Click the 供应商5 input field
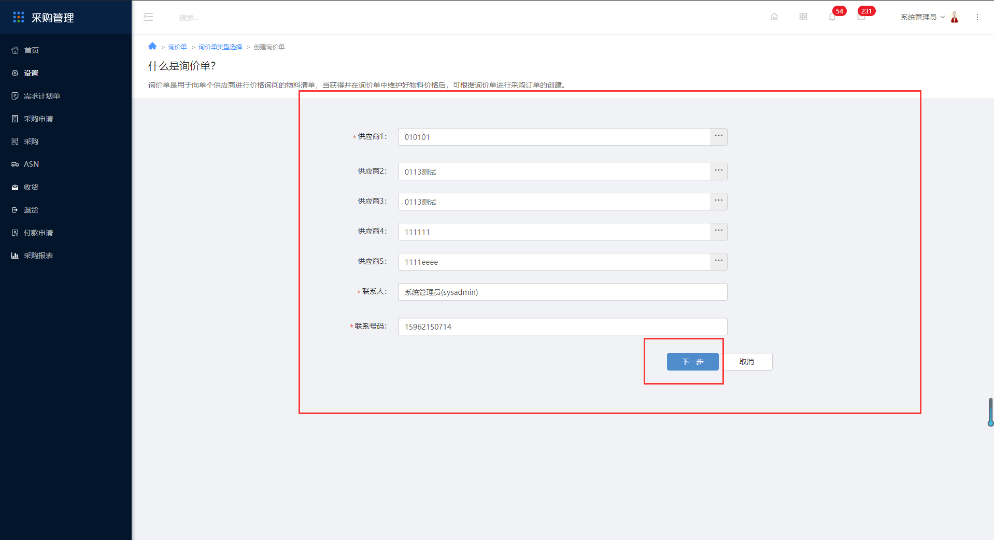994x540 pixels. [554, 262]
